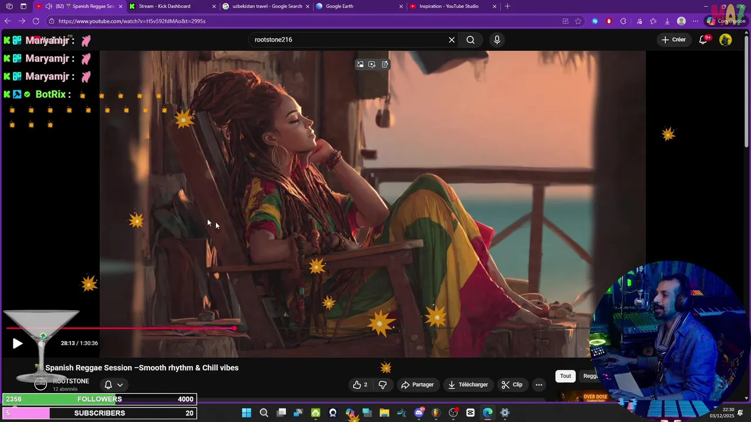Click video capture overlay icon
The image size is (751, 422).
point(372,64)
